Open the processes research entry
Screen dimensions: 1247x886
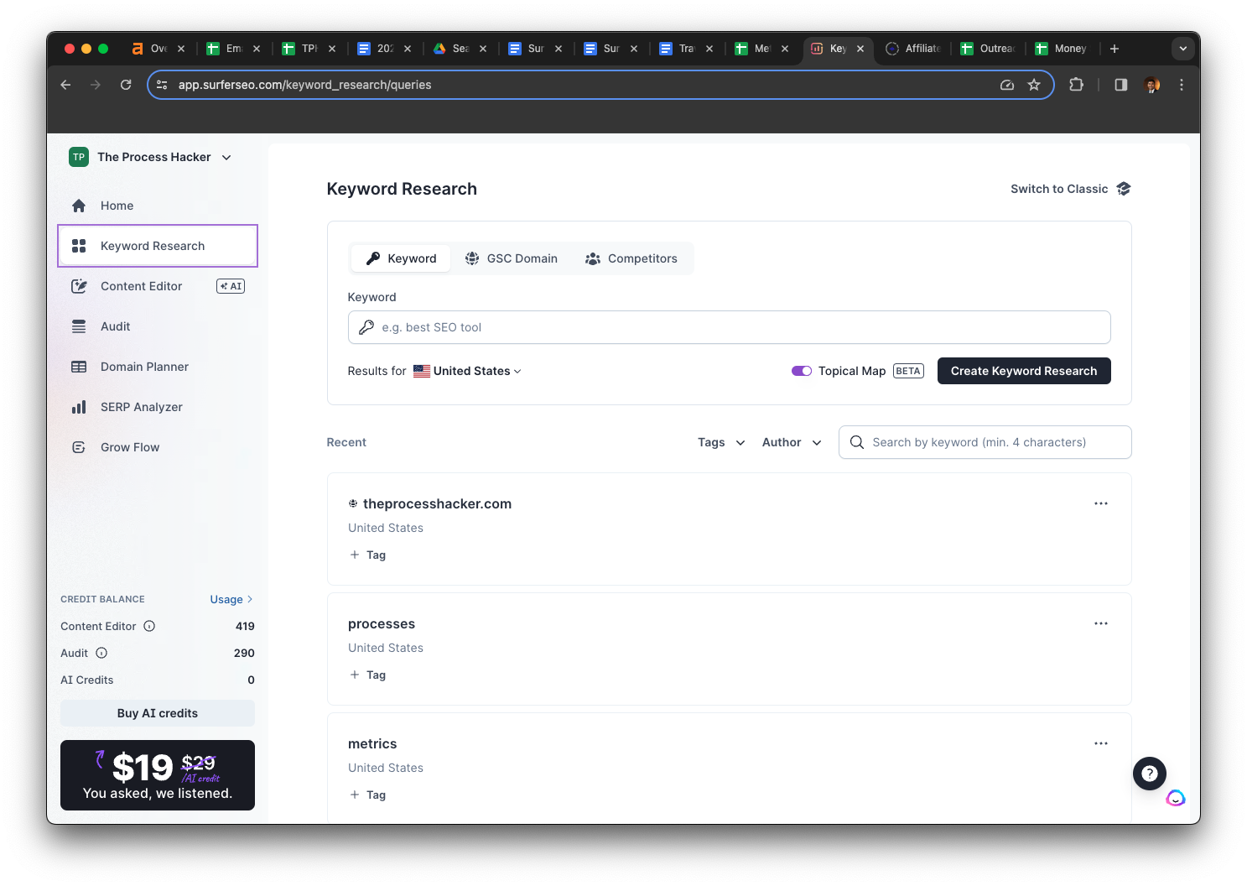click(x=382, y=623)
